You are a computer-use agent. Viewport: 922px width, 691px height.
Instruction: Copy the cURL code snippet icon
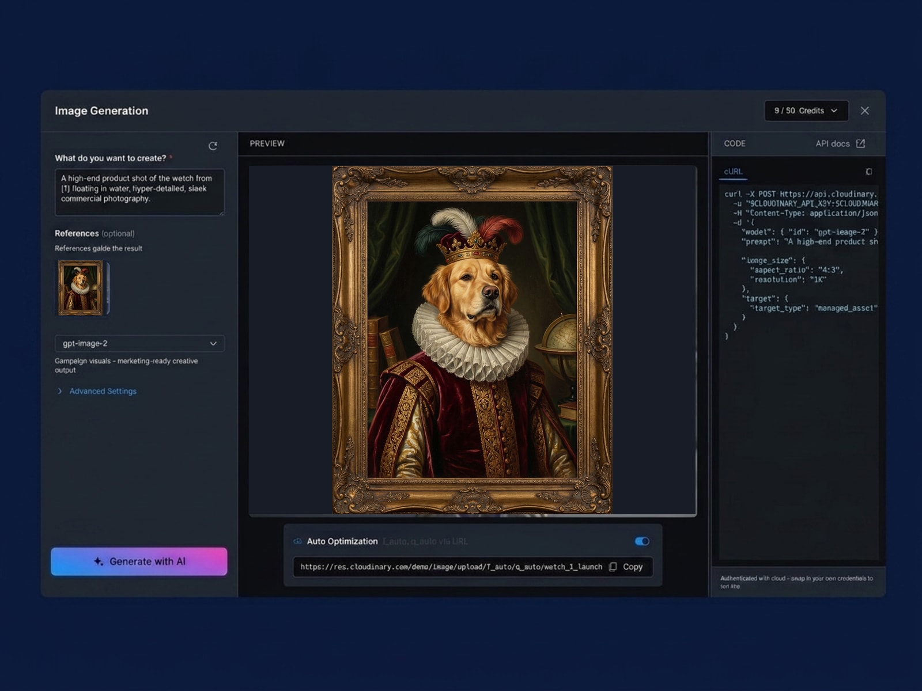pos(868,172)
